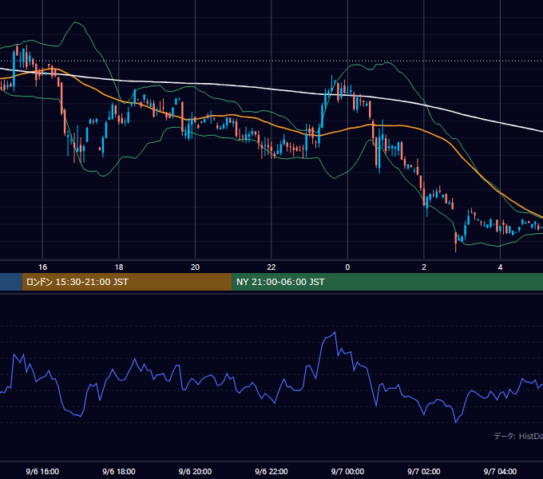Click the 9/7 04:00 date label
The width and height of the screenshot is (543, 479).
[x=500, y=471]
